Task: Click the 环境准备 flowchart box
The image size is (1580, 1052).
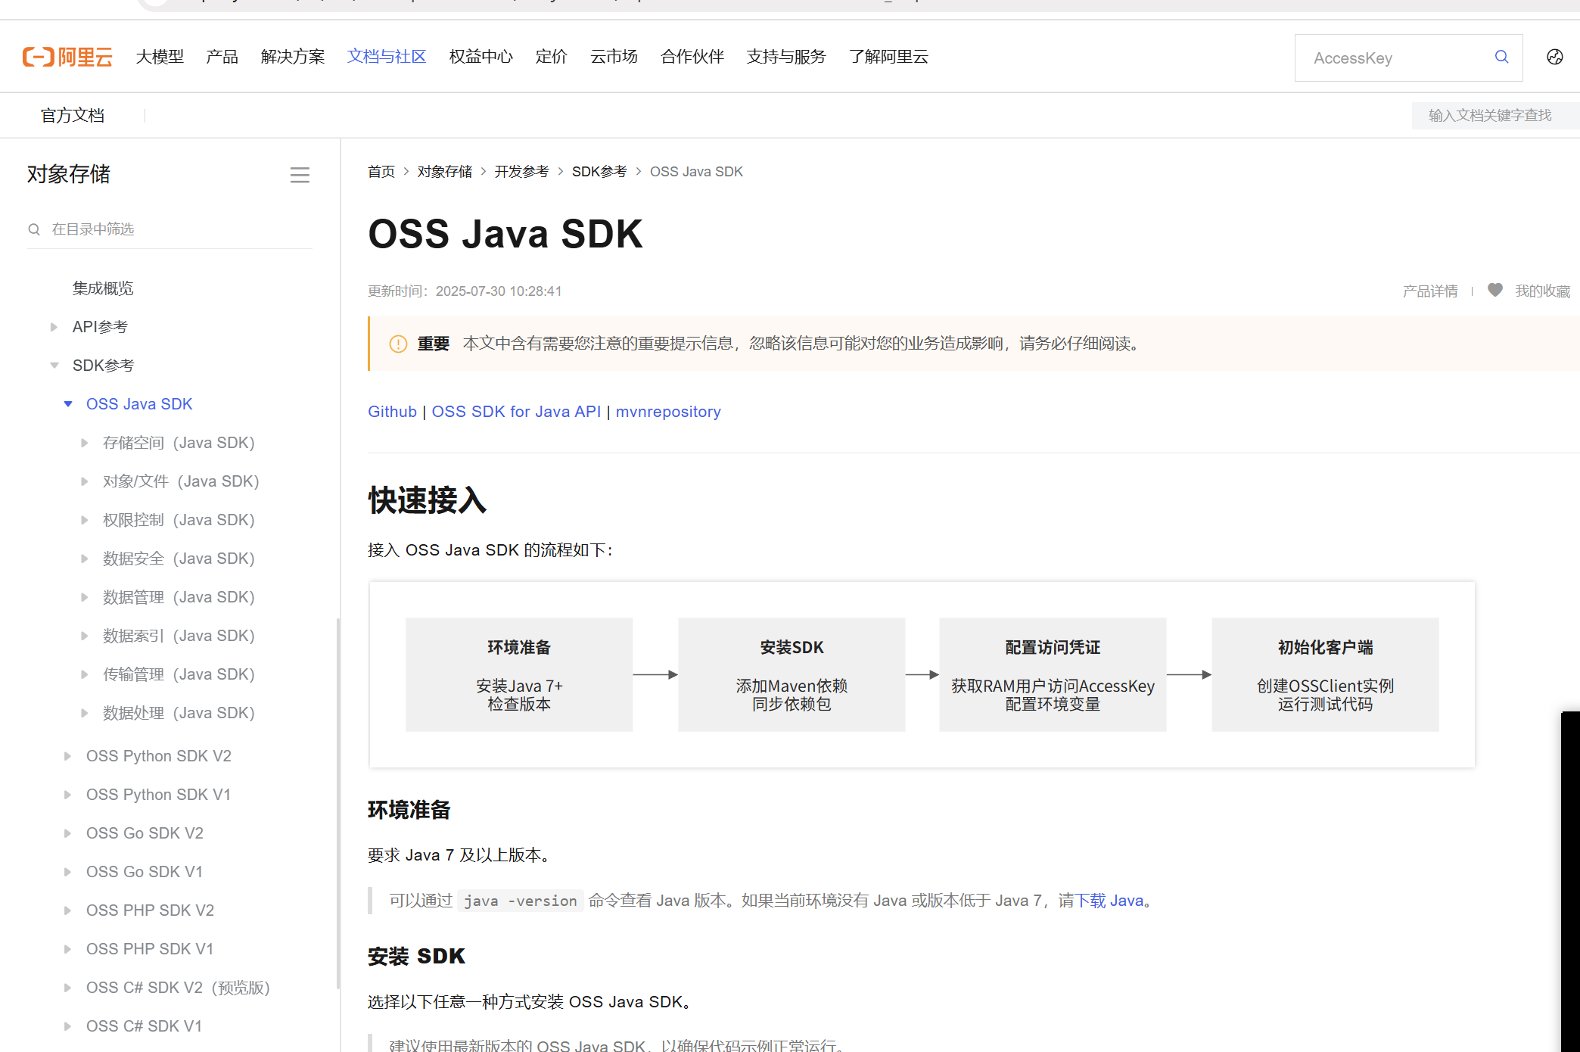Action: pos(519,674)
